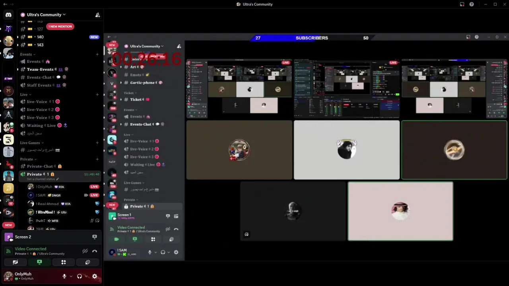Screen dimensions: 509x286
Task: Toggle noise suppression beside Video Connected
Action: 85,251
